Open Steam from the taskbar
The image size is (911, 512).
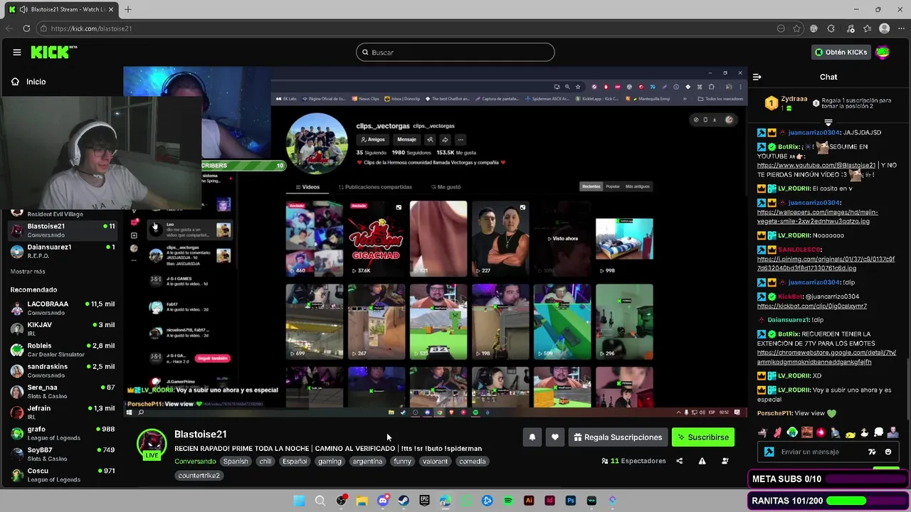(x=404, y=501)
